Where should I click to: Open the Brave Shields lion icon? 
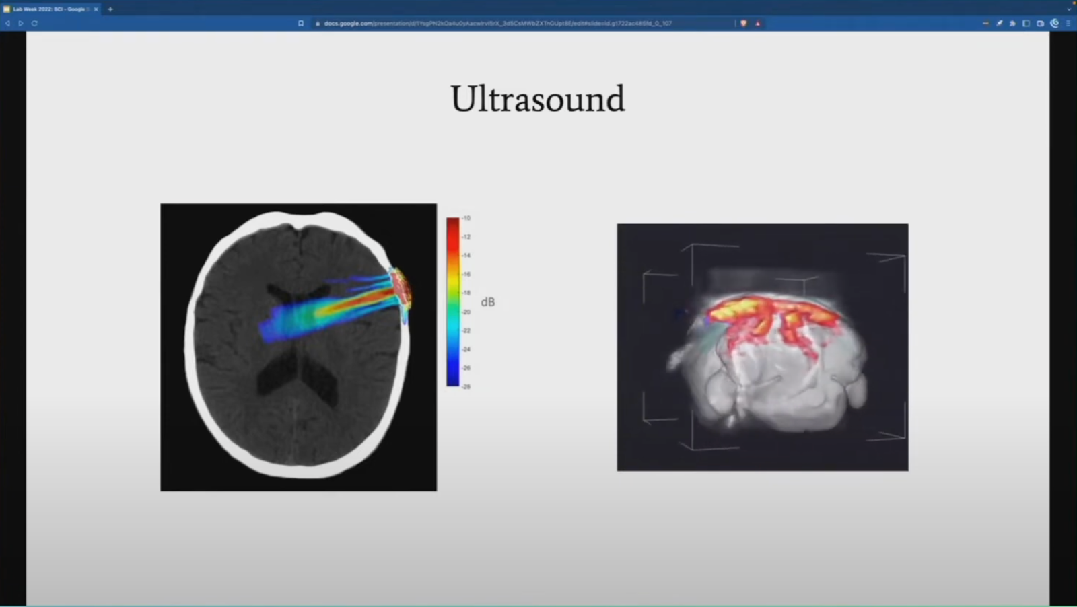point(744,23)
